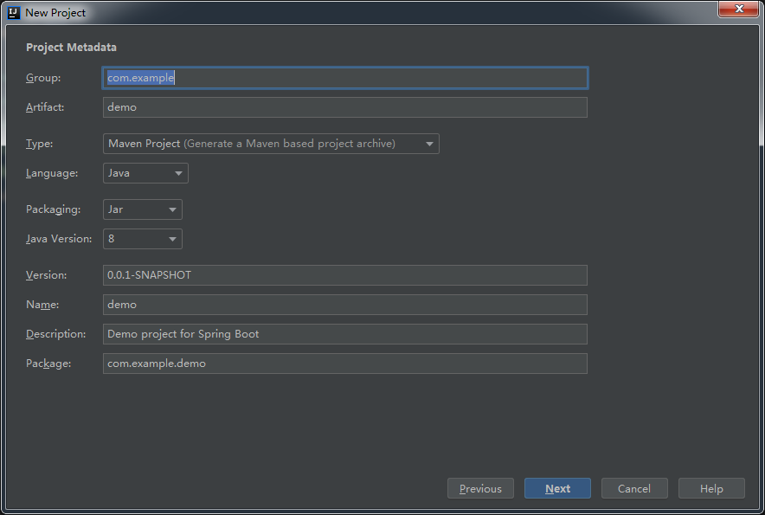The height and width of the screenshot is (515, 765).
Task: Click Previous to go back
Action: (x=480, y=487)
